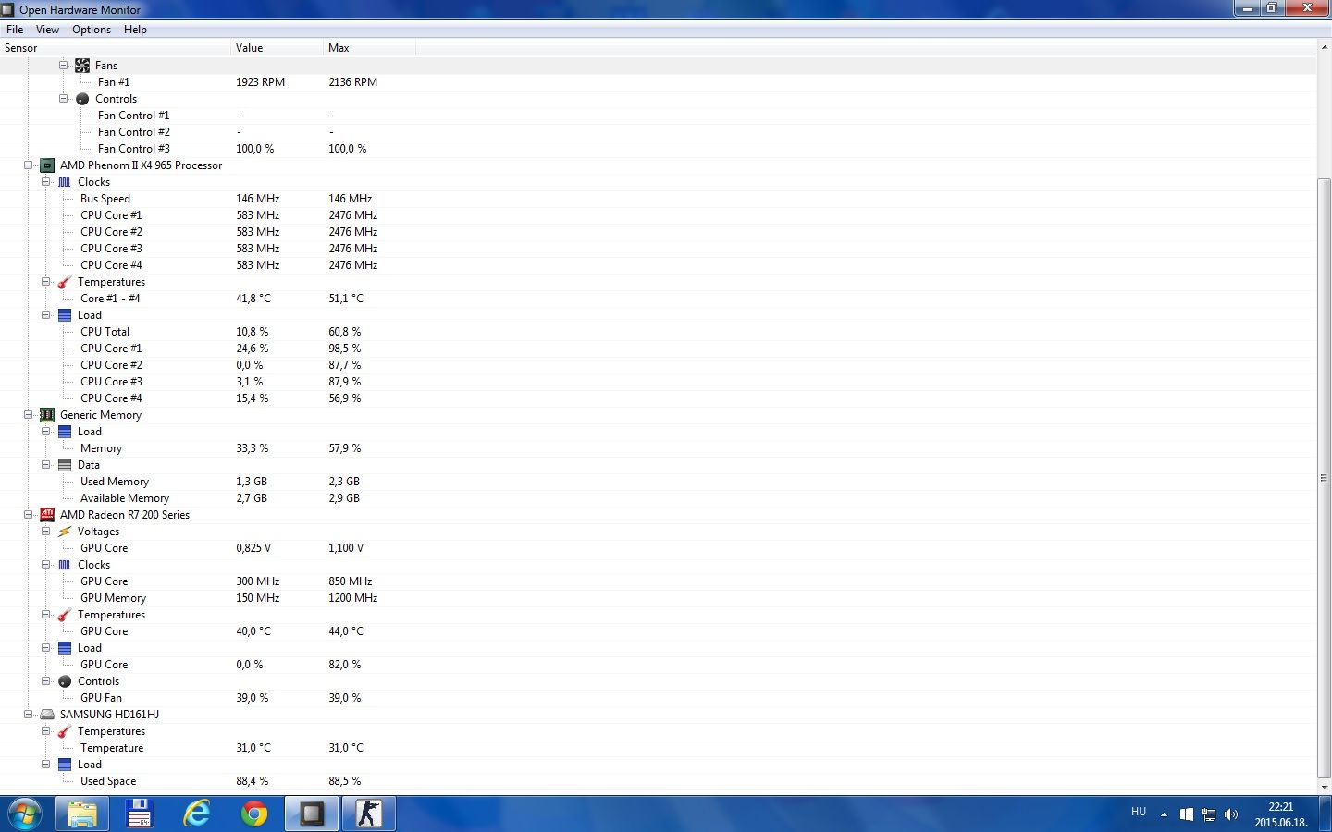Click the GPU Clocks waveform icon
The width and height of the screenshot is (1332, 832).
coord(65,565)
